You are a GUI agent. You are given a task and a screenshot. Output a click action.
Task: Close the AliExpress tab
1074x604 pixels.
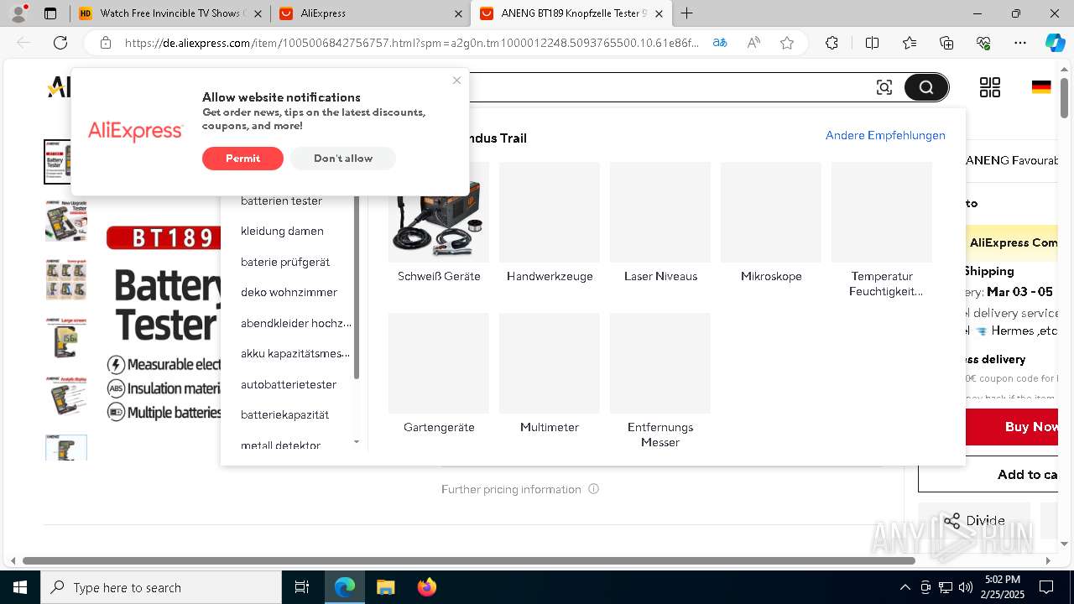pyautogui.click(x=458, y=13)
